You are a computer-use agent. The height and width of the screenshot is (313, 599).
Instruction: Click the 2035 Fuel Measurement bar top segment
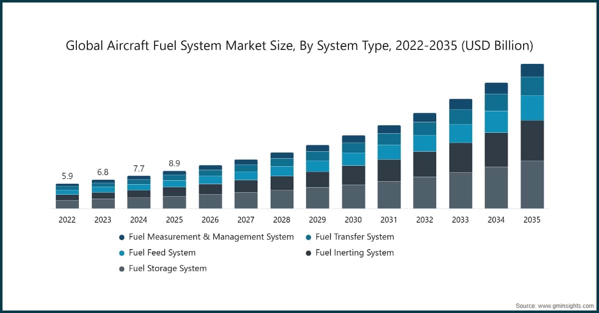(x=532, y=70)
